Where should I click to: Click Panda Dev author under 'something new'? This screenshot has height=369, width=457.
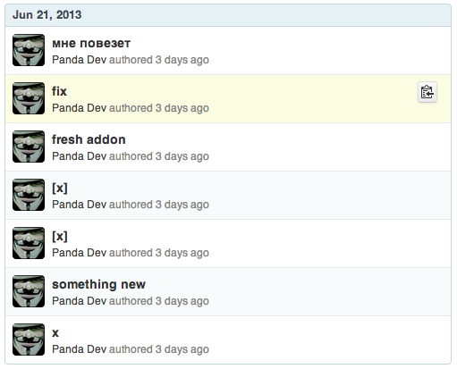80,301
